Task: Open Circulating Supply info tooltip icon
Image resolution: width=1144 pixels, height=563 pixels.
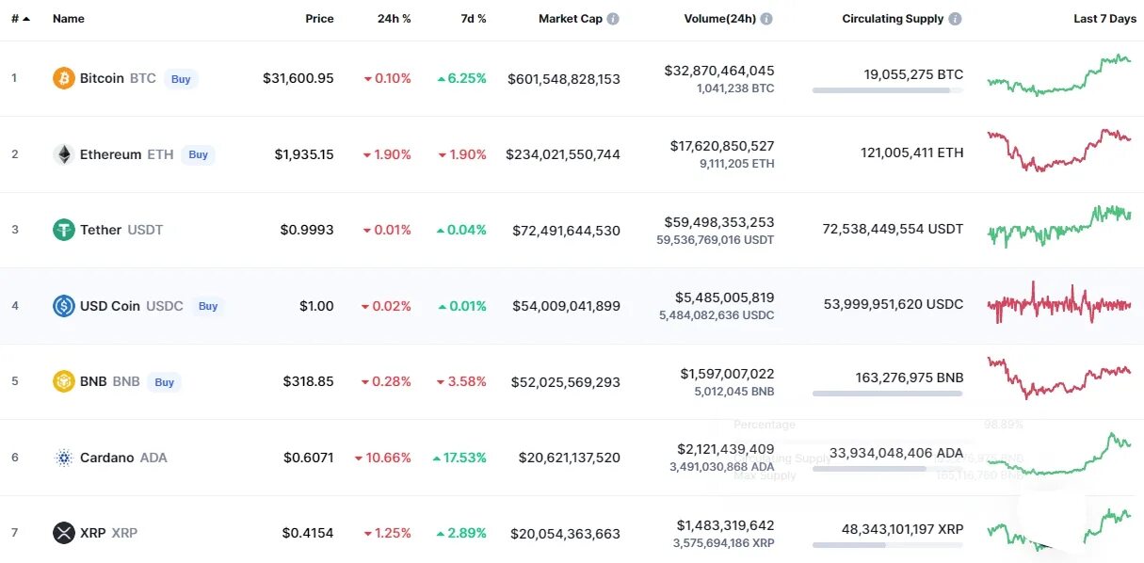Action: [x=955, y=19]
